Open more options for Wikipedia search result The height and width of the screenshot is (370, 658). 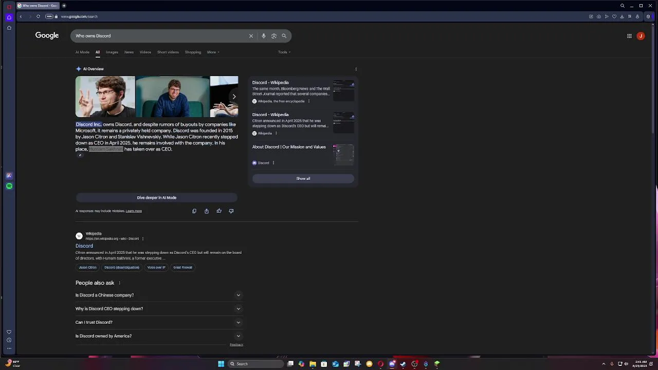pyautogui.click(x=143, y=238)
